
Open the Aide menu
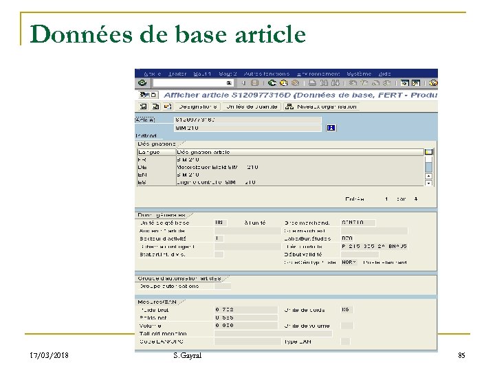(x=384, y=74)
